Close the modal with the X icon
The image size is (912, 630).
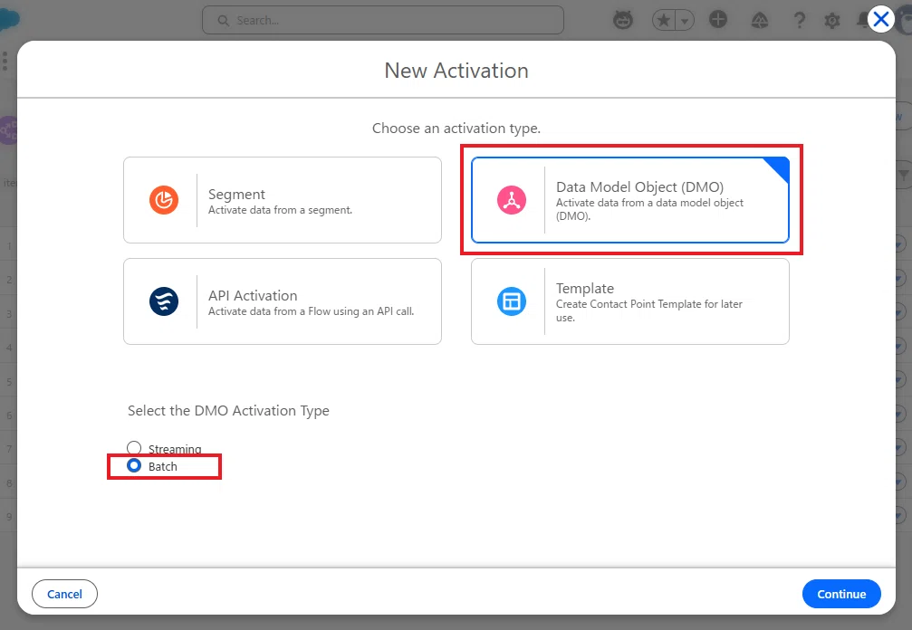click(x=881, y=19)
